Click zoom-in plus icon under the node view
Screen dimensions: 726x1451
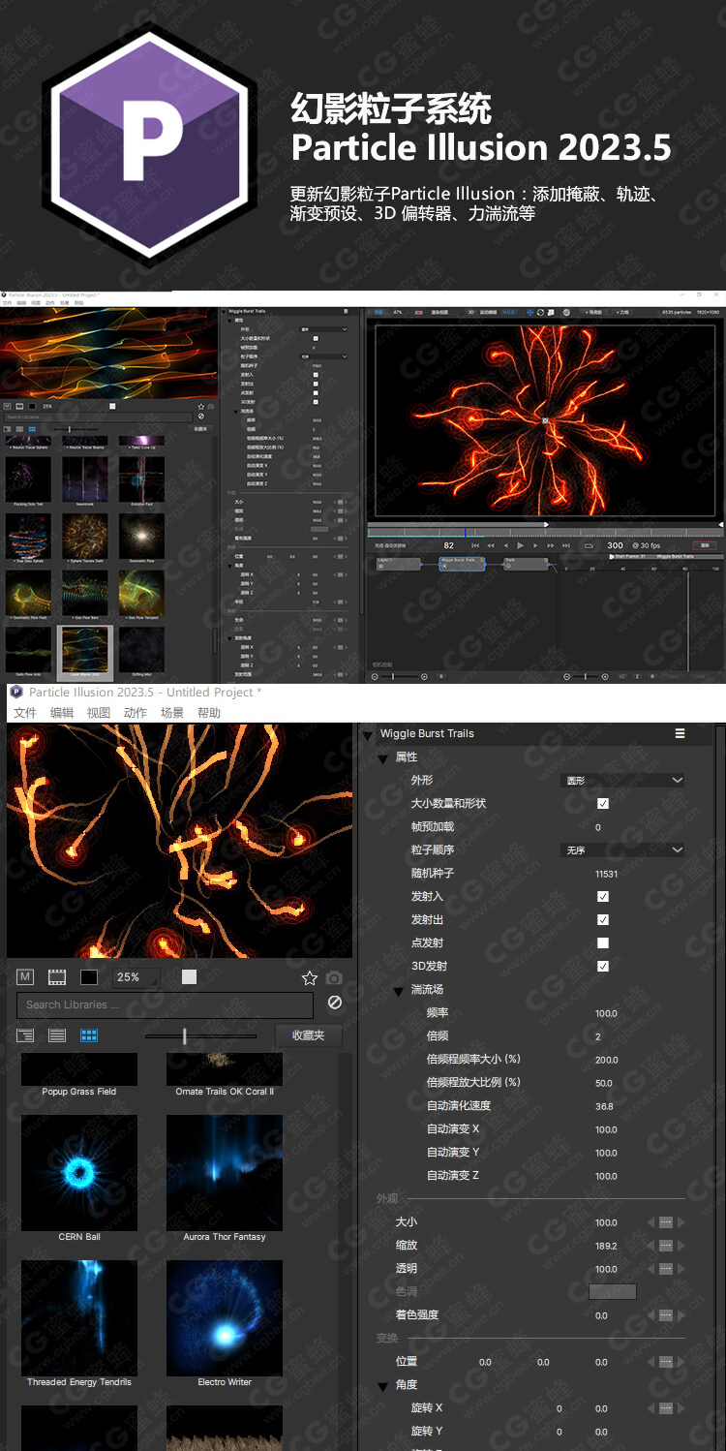(x=424, y=676)
